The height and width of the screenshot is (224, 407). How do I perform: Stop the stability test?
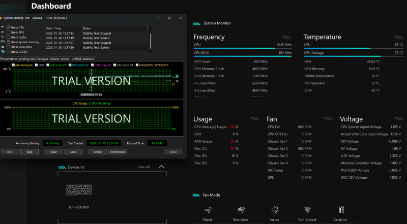pyautogui.click(x=30, y=152)
